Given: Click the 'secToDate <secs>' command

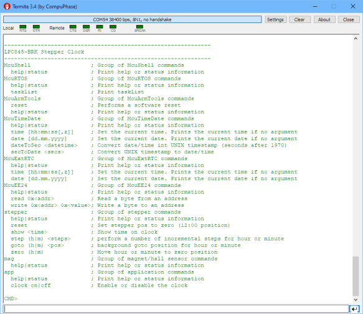Looking at the screenshot, I should point(37,152).
